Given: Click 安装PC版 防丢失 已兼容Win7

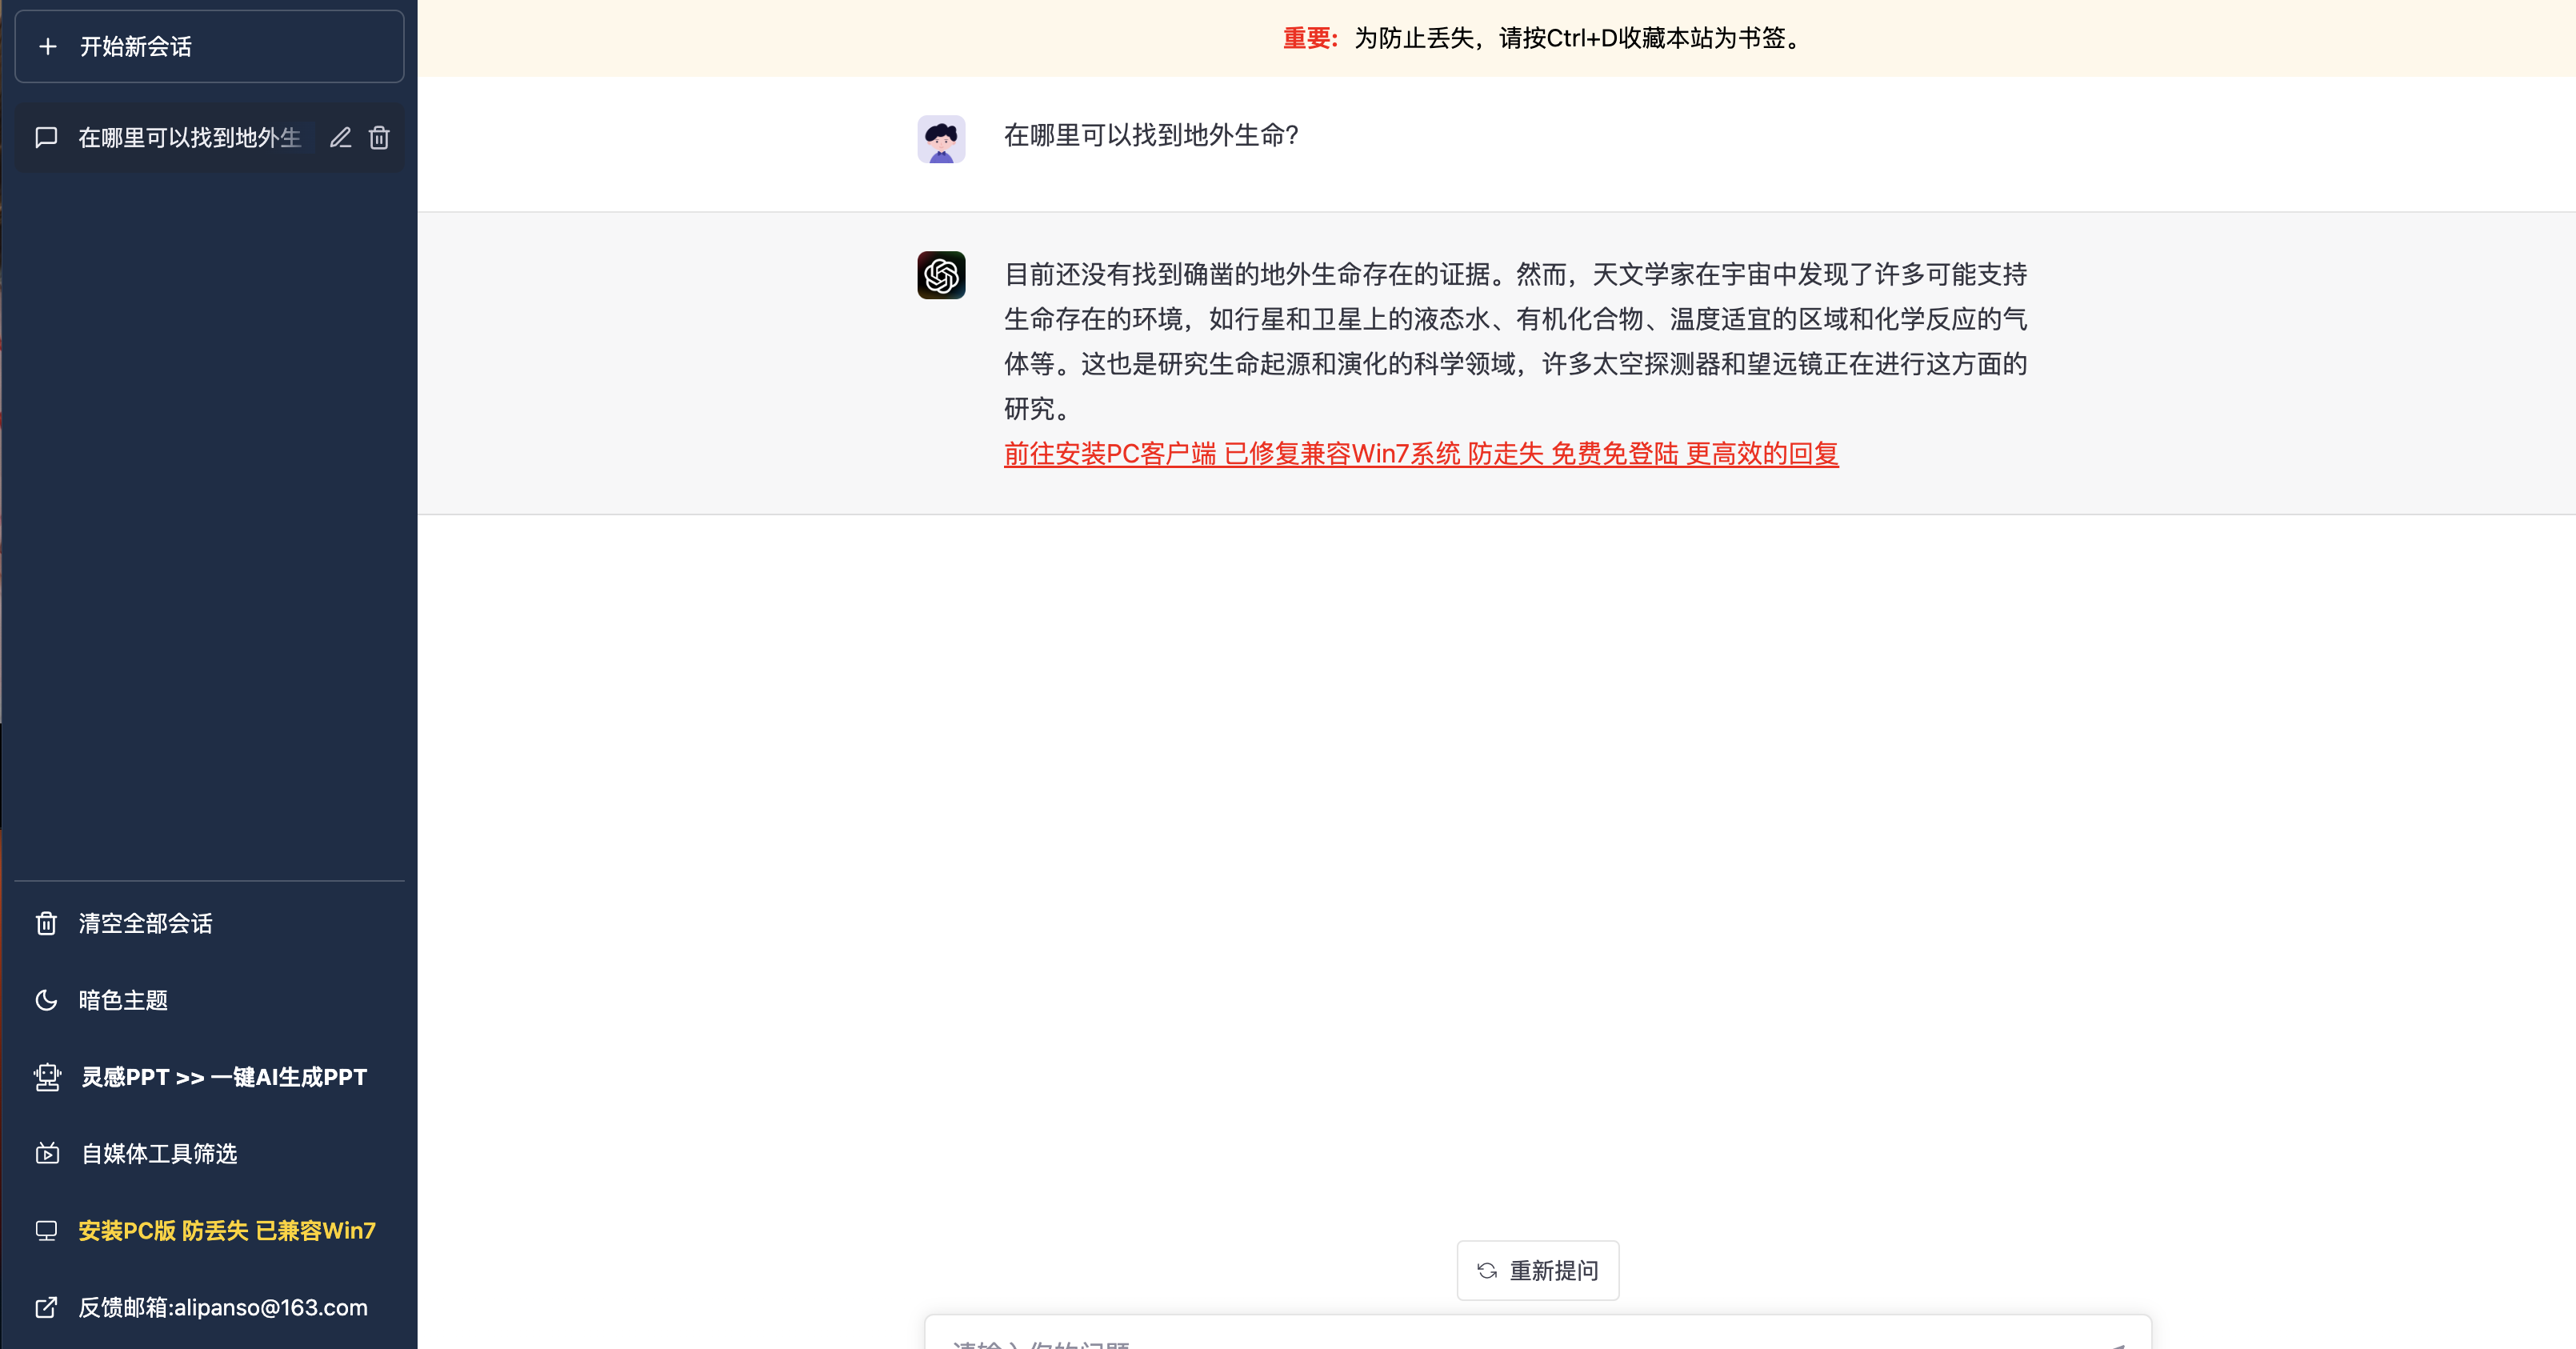Looking at the screenshot, I should (227, 1231).
